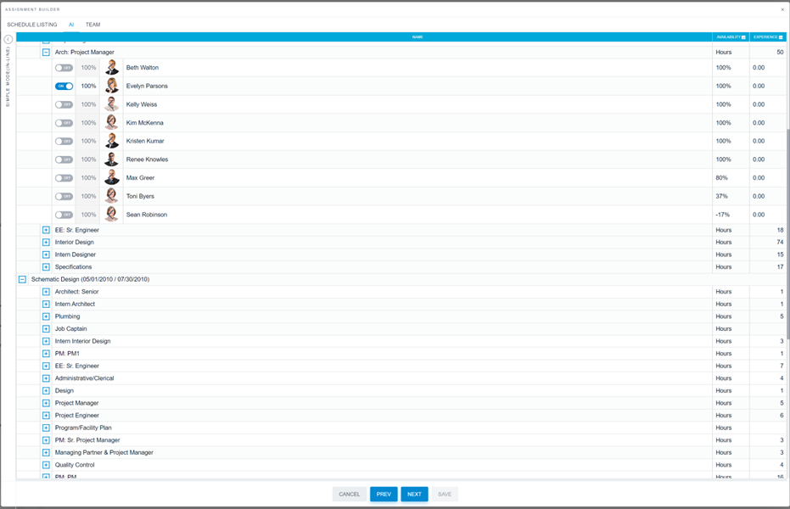Collapse the Simple Mode sidebar with the chevron

pyautogui.click(x=8, y=37)
